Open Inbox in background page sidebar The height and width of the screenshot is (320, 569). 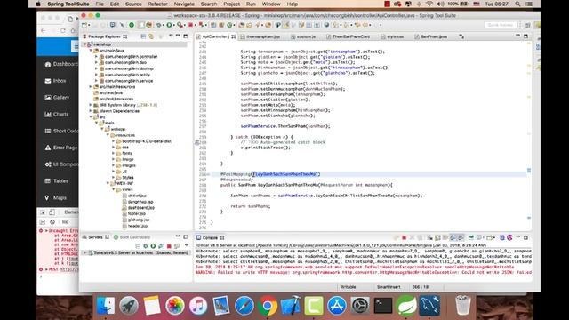click(x=55, y=81)
